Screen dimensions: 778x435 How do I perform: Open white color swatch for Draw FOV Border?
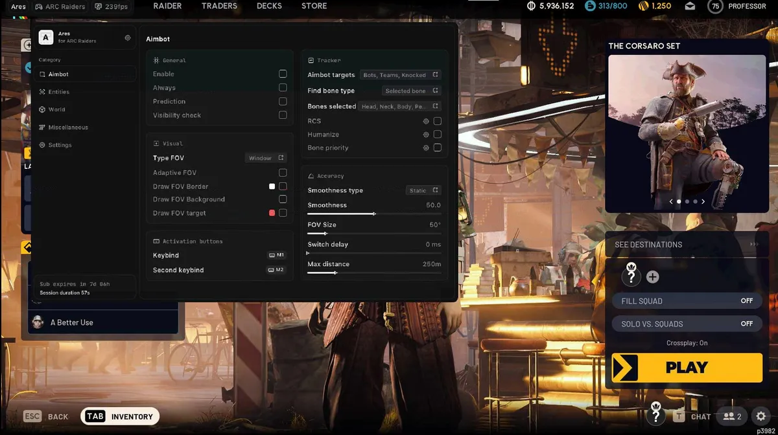tap(272, 186)
